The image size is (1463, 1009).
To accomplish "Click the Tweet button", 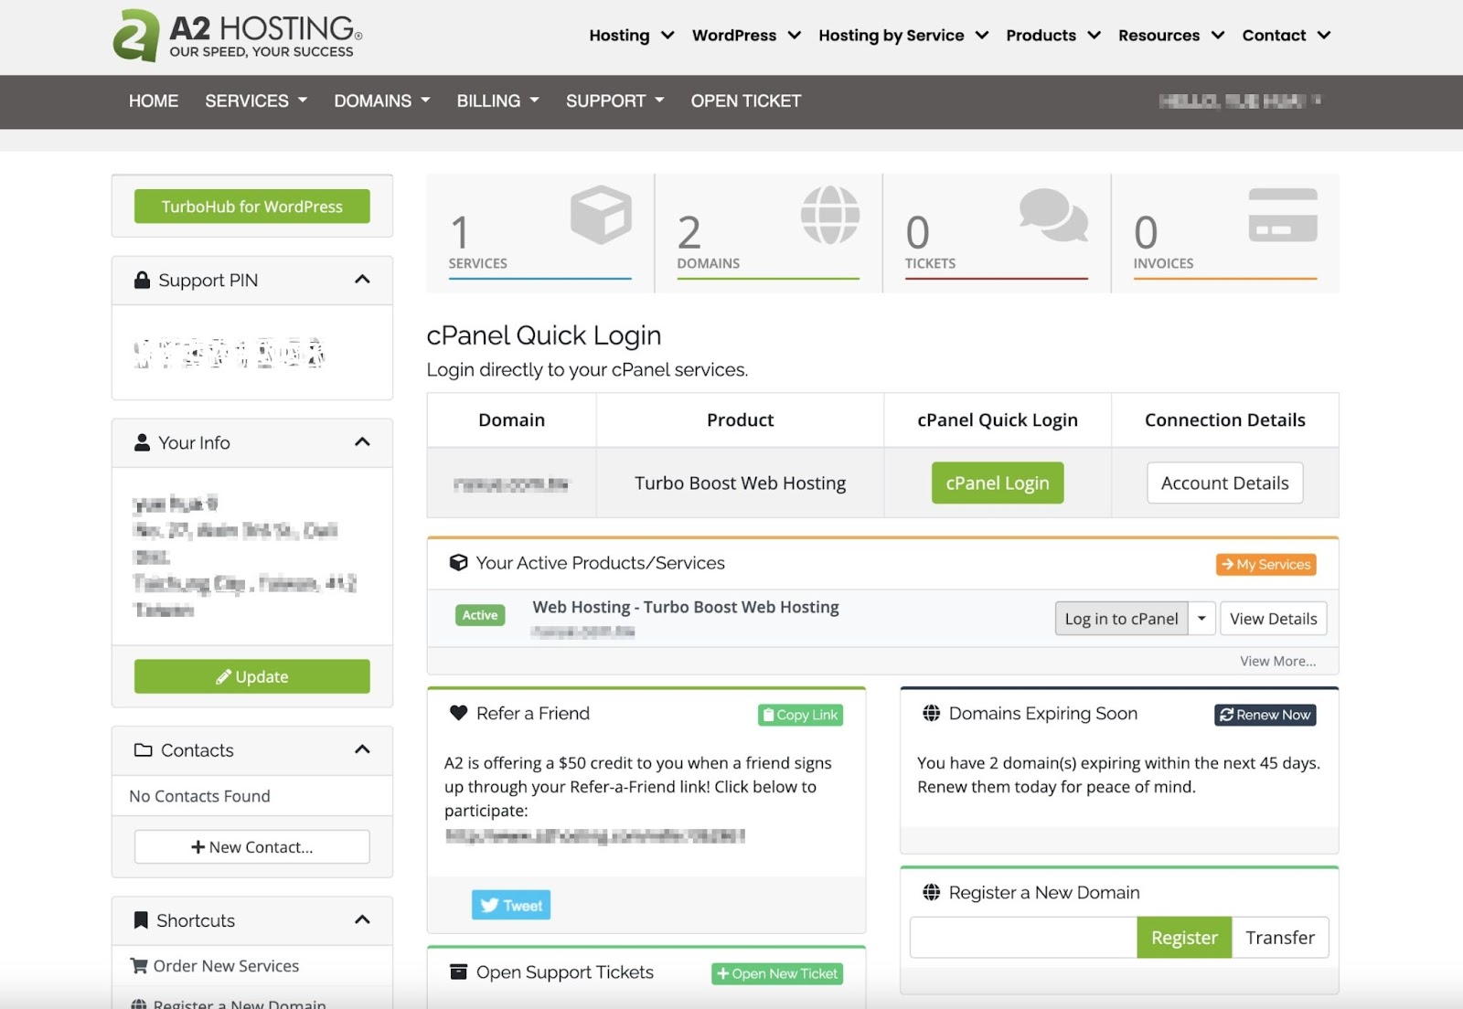I will point(511,905).
